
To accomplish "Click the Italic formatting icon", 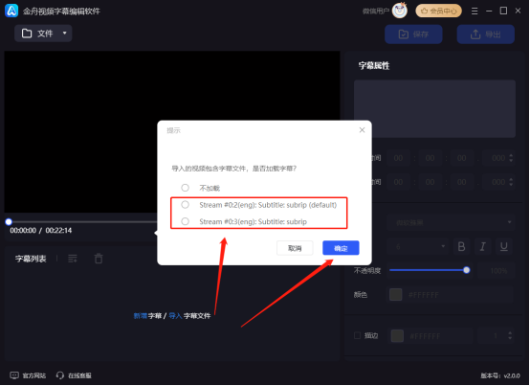I will pos(482,246).
